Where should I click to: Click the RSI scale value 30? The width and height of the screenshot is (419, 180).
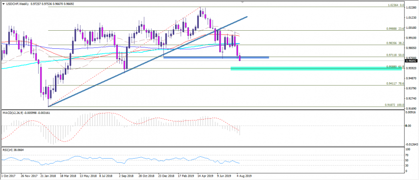(x=407, y=166)
